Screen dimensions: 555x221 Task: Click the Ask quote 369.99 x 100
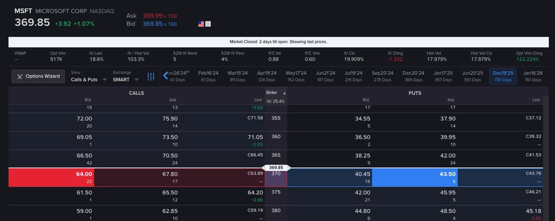click(x=160, y=16)
